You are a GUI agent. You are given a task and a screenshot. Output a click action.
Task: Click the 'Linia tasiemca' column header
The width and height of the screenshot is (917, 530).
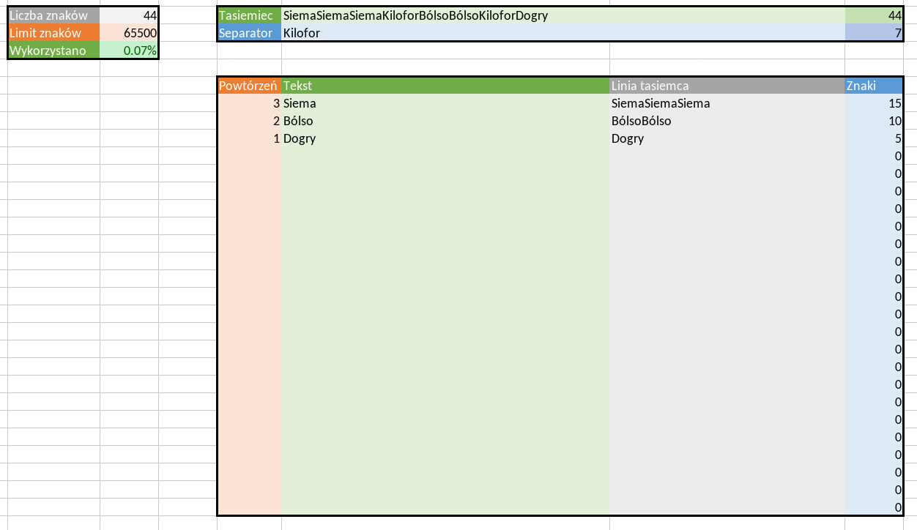727,86
